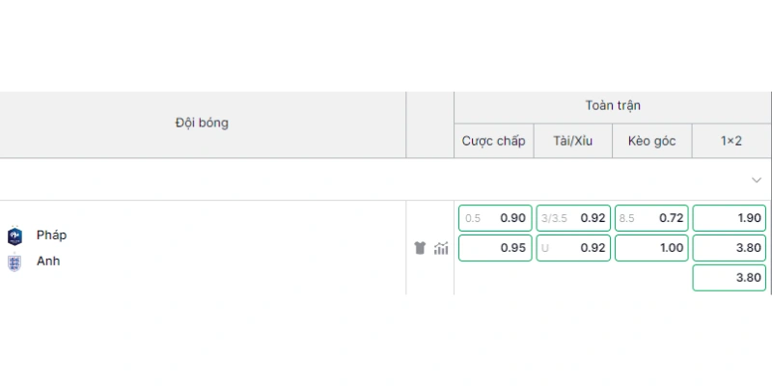772x386 pixels.
Task: Click the 1×2 column header
Action: pyautogui.click(x=731, y=141)
